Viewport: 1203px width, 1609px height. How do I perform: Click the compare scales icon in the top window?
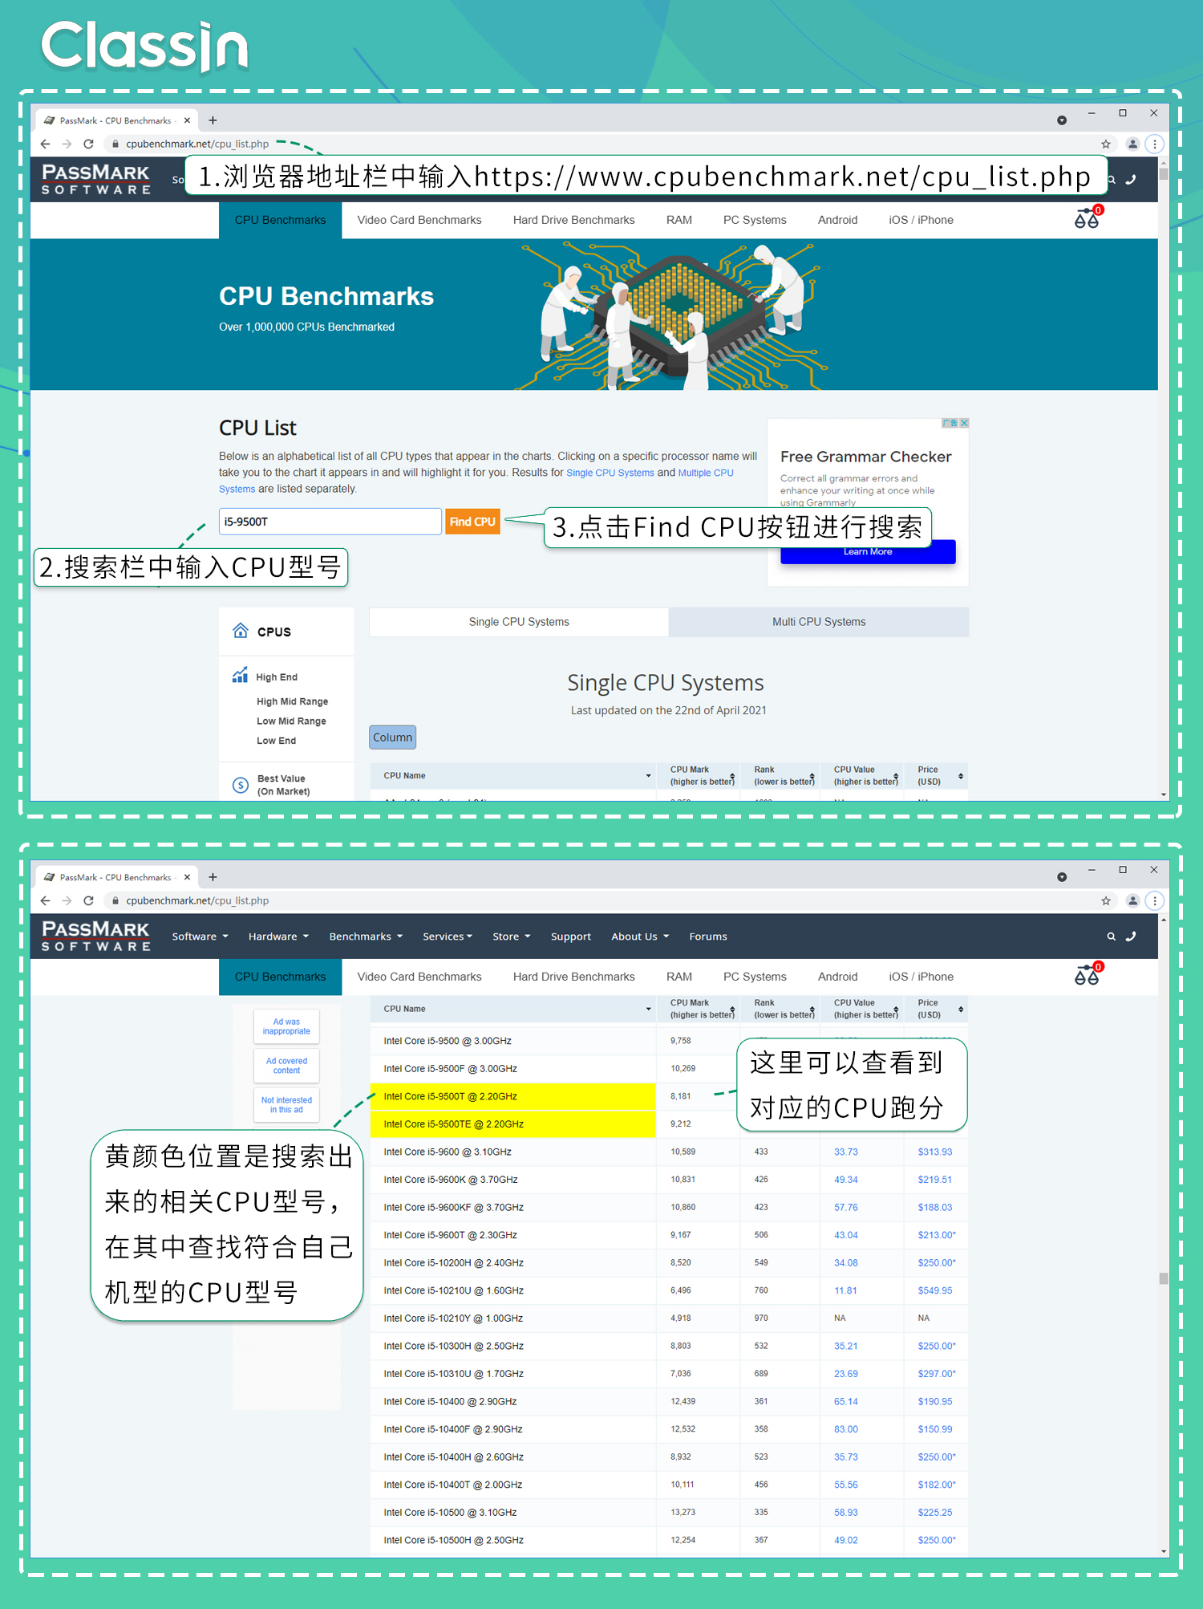(1088, 217)
